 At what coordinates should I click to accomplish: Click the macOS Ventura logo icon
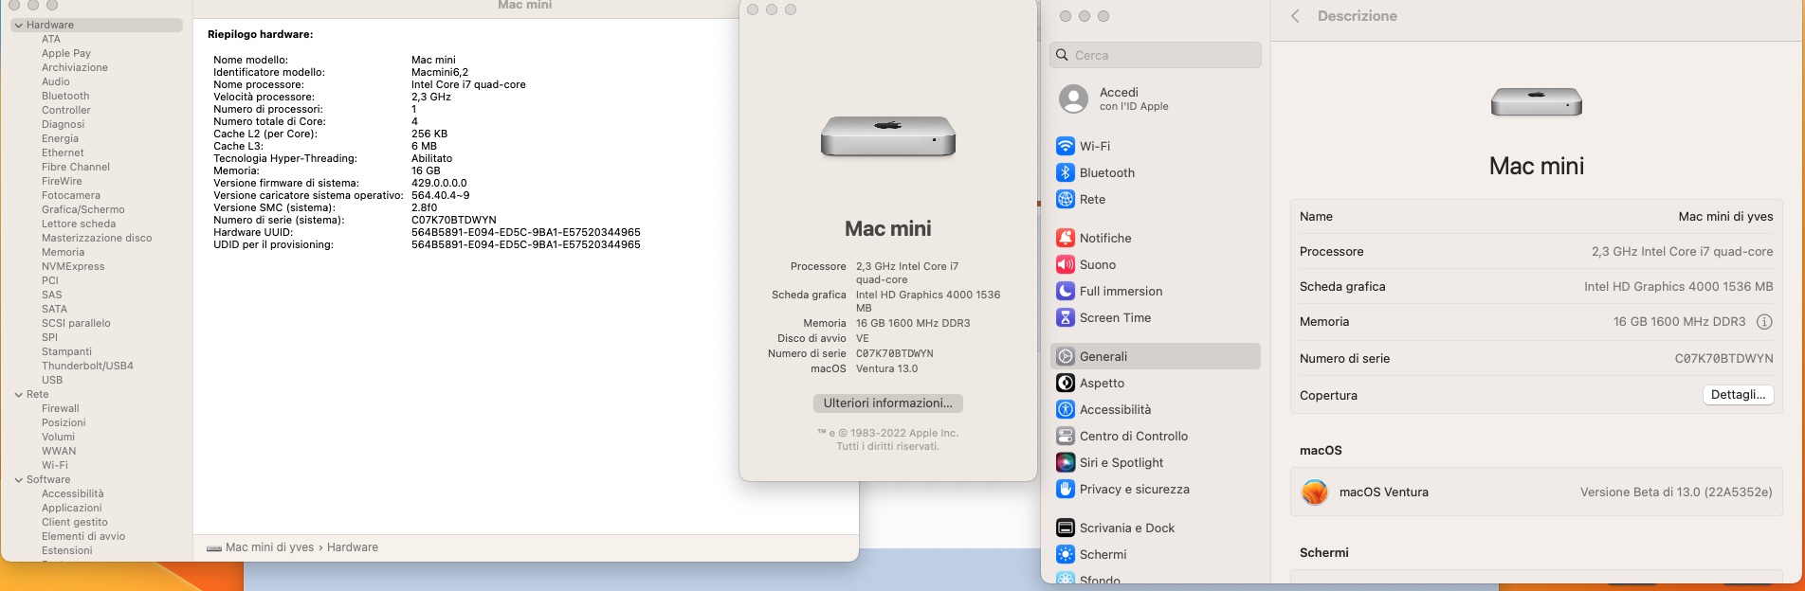pyautogui.click(x=1315, y=492)
